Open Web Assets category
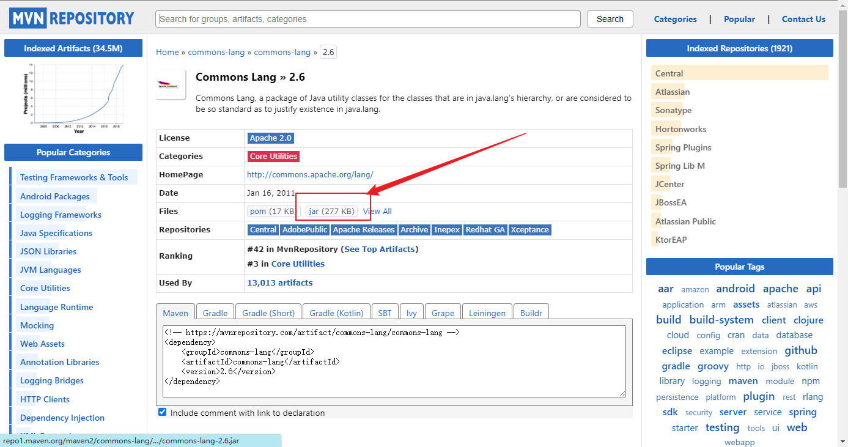 [x=42, y=344]
